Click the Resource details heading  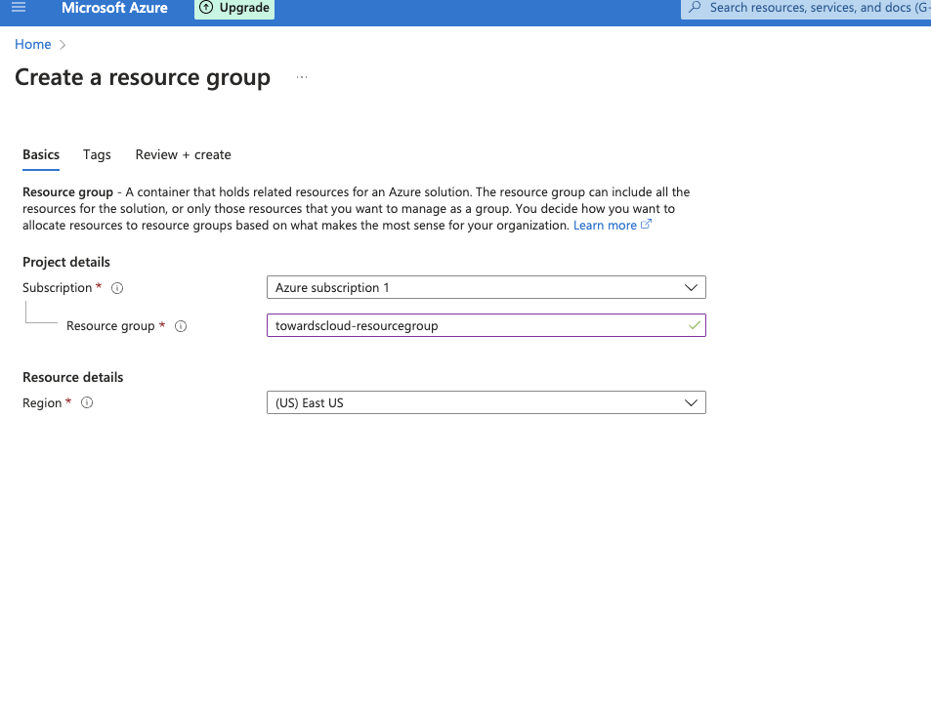73,377
